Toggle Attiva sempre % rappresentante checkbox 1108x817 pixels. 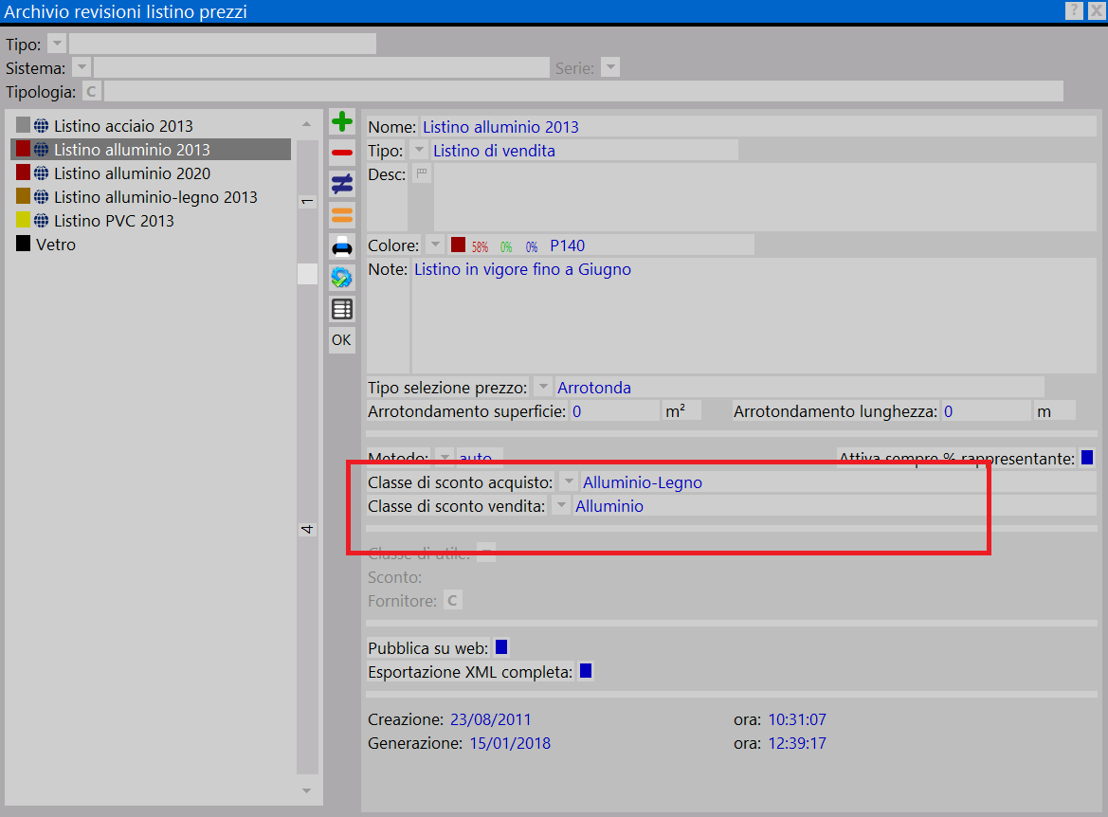[x=1087, y=458]
